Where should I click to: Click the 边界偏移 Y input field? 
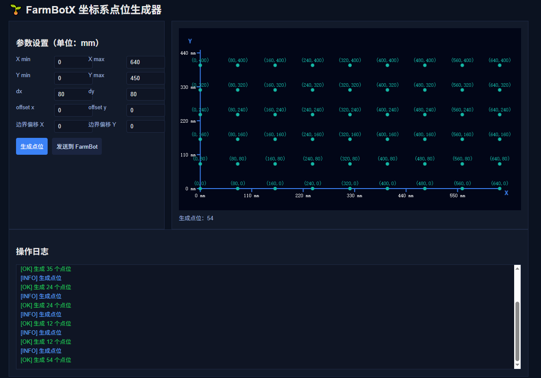[145, 126]
